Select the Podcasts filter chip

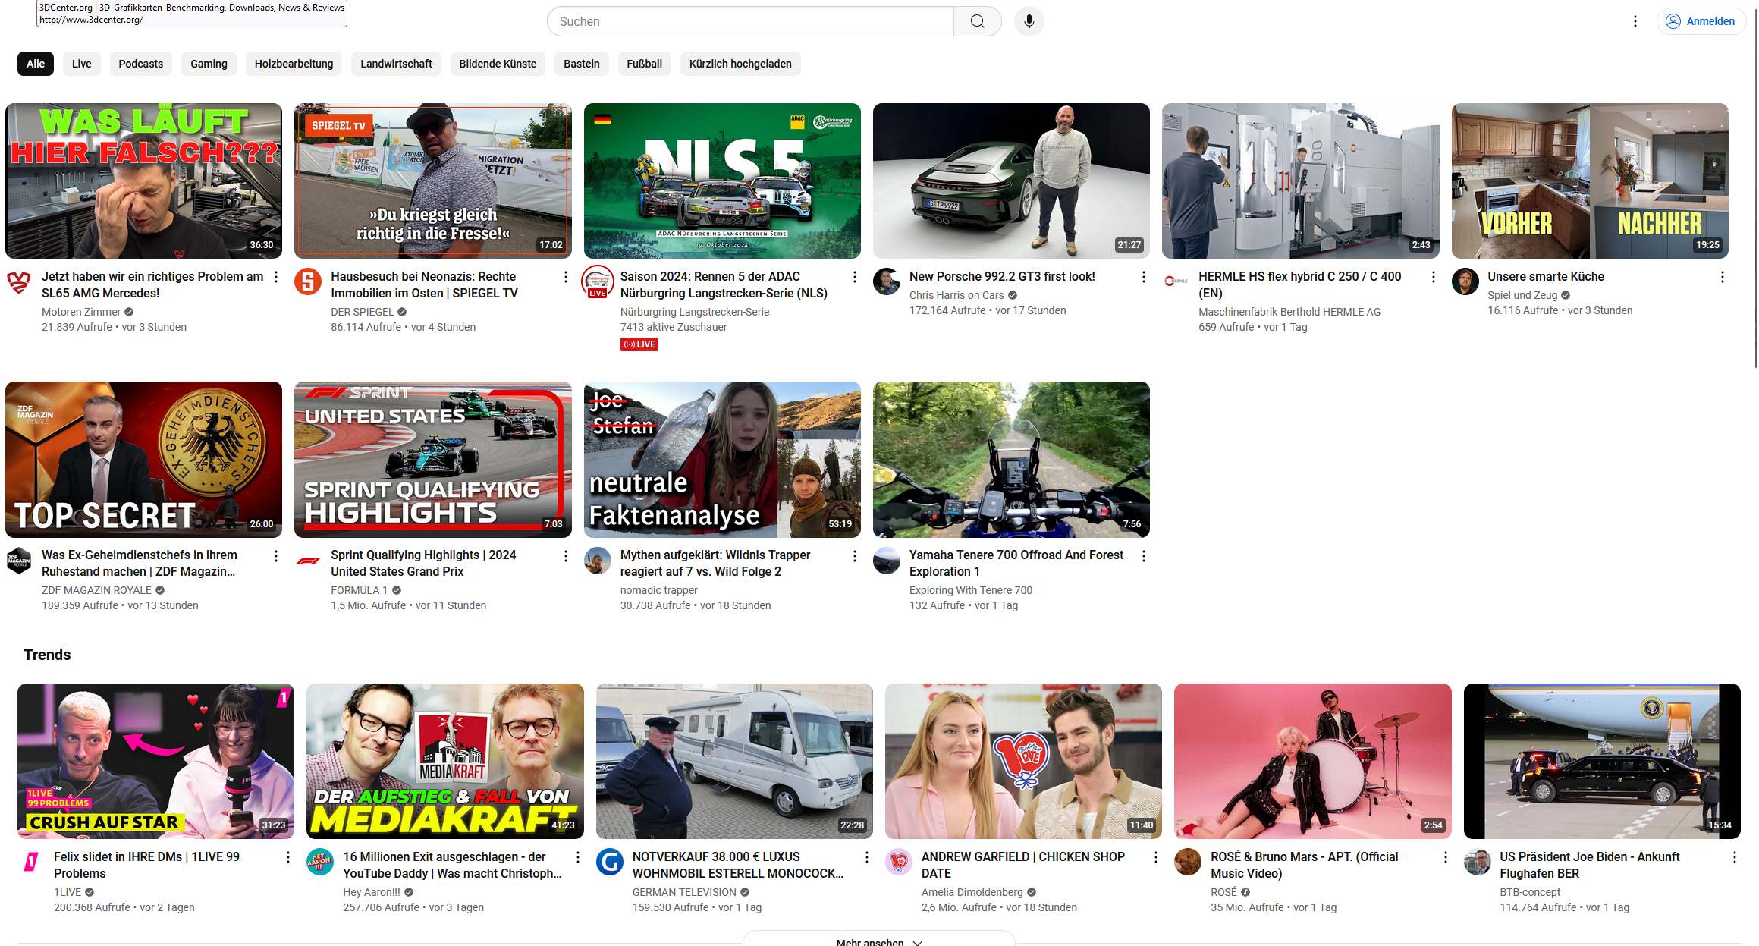(x=140, y=64)
